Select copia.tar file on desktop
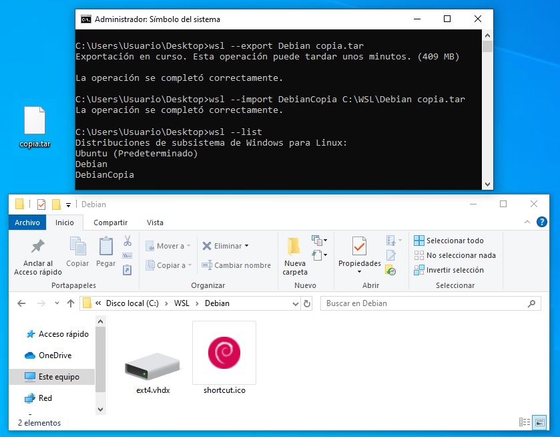560x437 pixels. pos(35,128)
